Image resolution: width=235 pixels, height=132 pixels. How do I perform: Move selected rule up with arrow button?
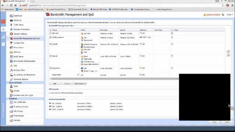coord(228,51)
